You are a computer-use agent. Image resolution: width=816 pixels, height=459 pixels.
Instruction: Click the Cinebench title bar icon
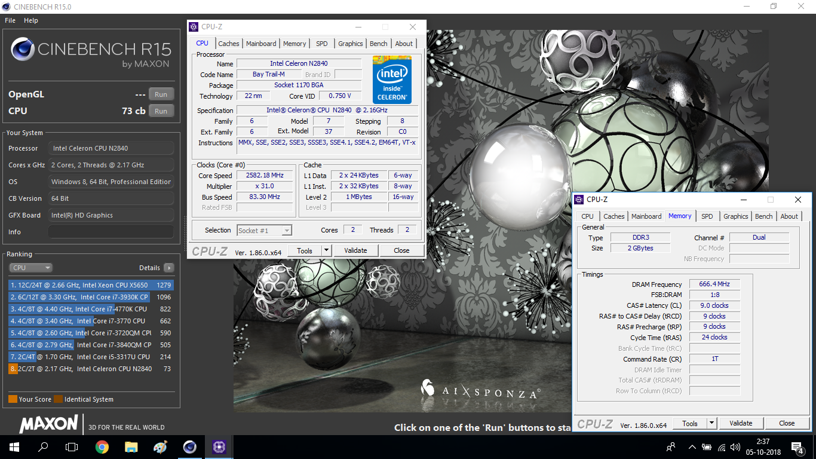[x=7, y=6]
